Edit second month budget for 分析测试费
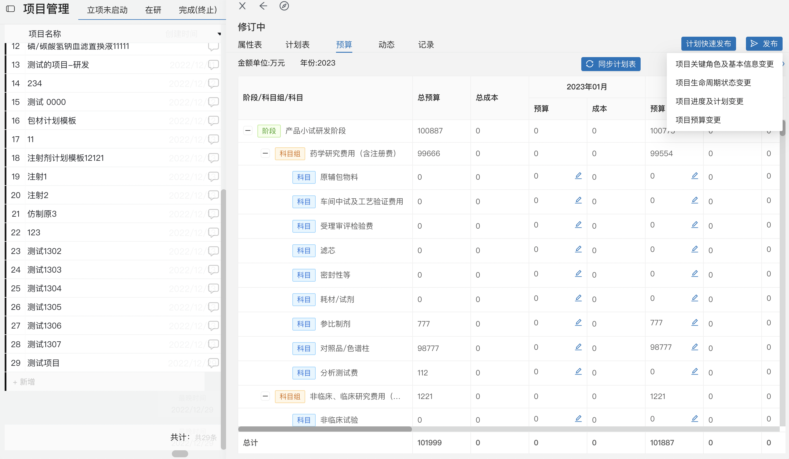This screenshot has width=789, height=459. (x=695, y=372)
